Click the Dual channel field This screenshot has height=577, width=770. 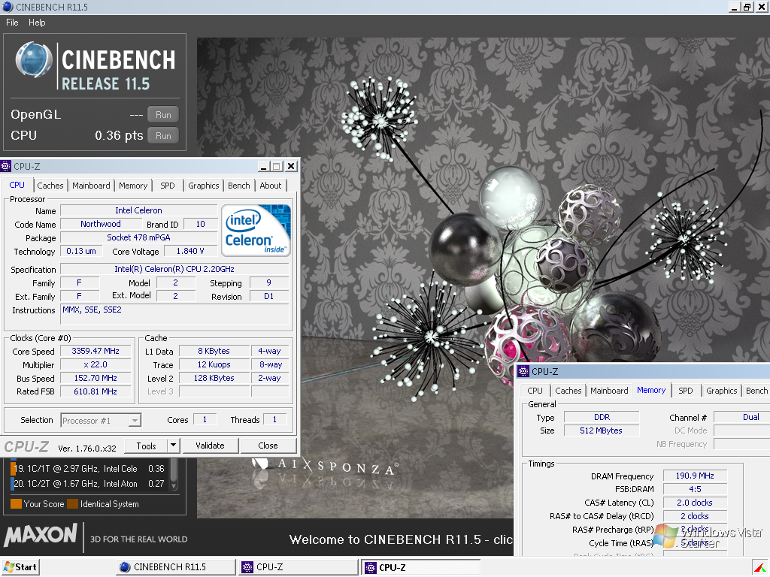[742, 417]
